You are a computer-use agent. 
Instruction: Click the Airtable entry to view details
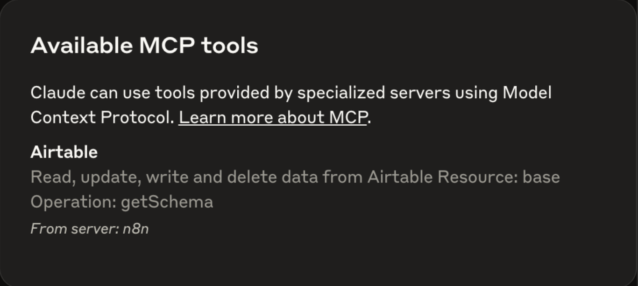[x=64, y=151]
